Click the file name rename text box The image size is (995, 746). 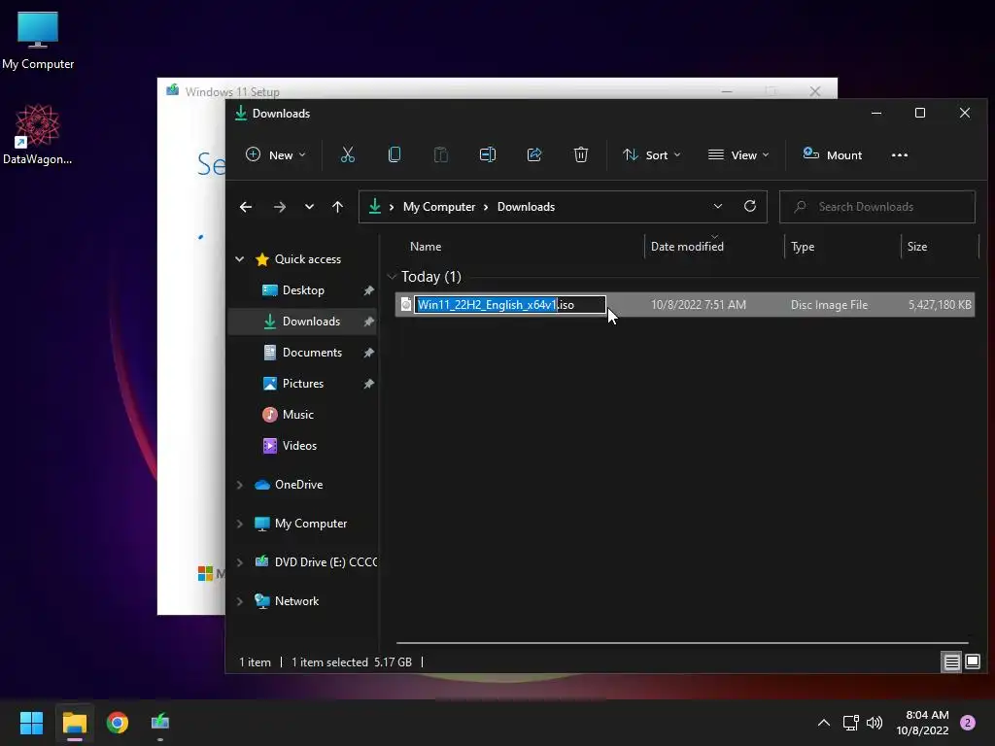510,304
